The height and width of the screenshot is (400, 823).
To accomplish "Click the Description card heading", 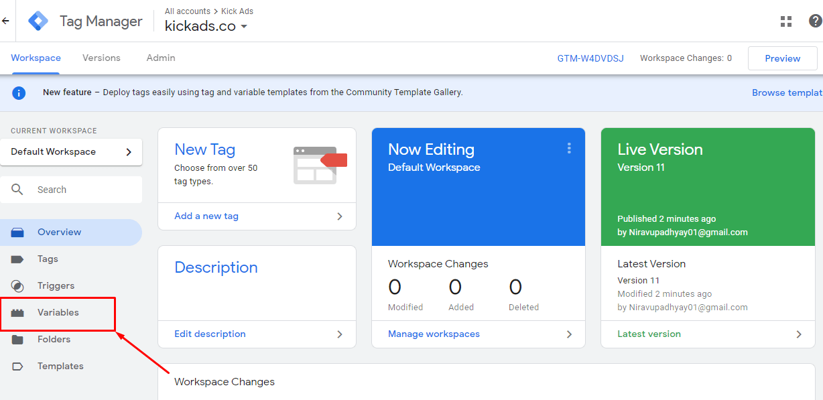I will click(216, 268).
